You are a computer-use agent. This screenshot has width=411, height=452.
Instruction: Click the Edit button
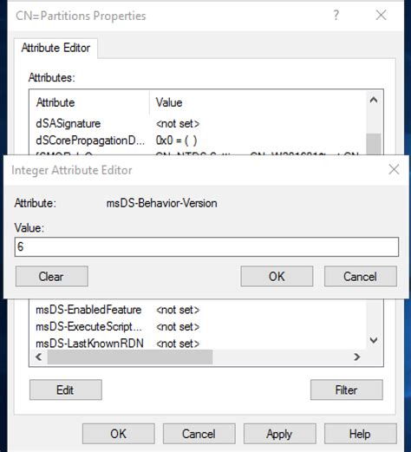click(x=66, y=390)
